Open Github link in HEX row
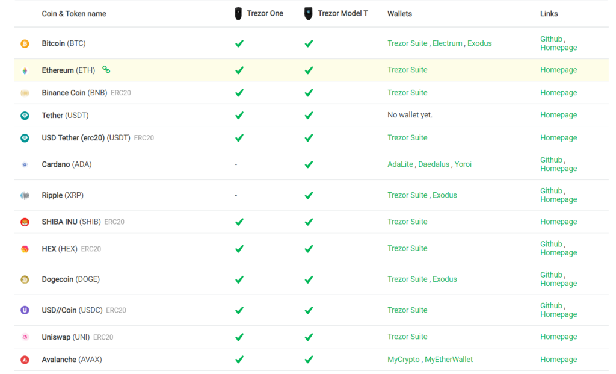Image resolution: width=616 pixels, height=374 pixels. pyautogui.click(x=551, y=245)
